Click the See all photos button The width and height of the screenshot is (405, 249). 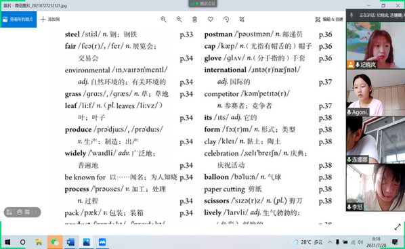[18, 20]
